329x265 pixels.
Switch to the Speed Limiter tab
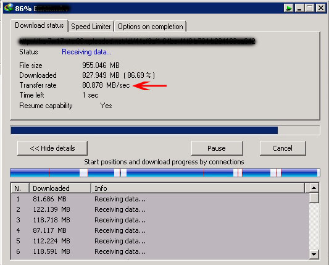tap(91, 27)
